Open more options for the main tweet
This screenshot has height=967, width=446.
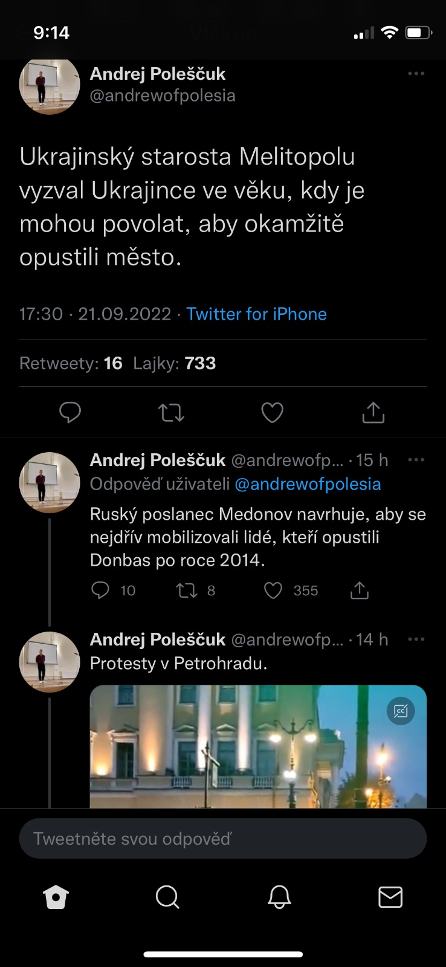(416, 74)
